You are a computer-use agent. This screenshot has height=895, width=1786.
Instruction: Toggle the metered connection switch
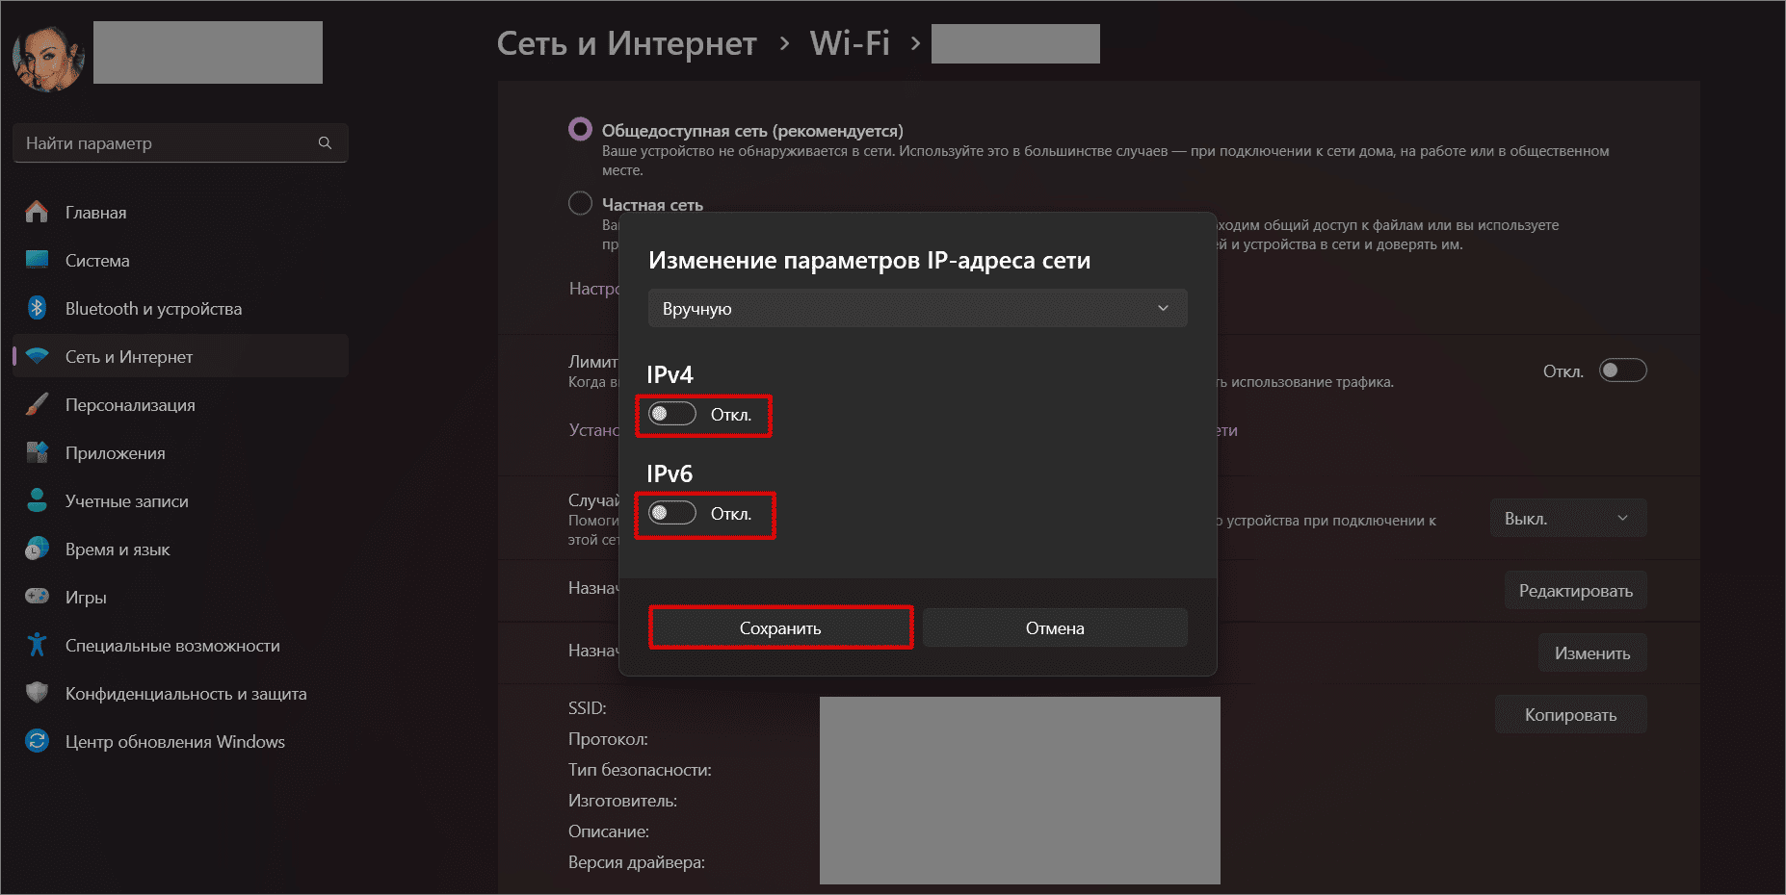coord(1622,371)
